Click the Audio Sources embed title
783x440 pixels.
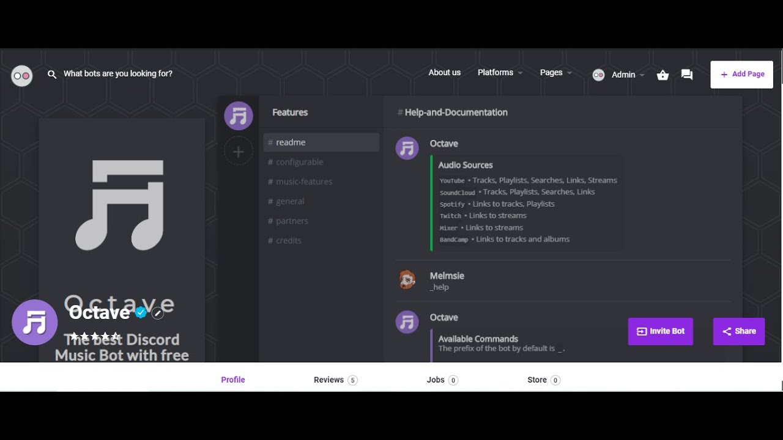(466, 165)
